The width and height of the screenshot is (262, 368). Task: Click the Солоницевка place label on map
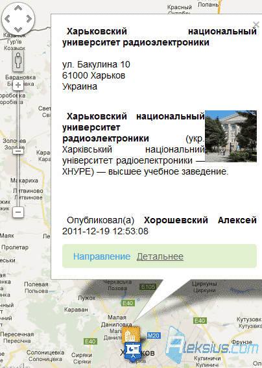tap(45, 352)
